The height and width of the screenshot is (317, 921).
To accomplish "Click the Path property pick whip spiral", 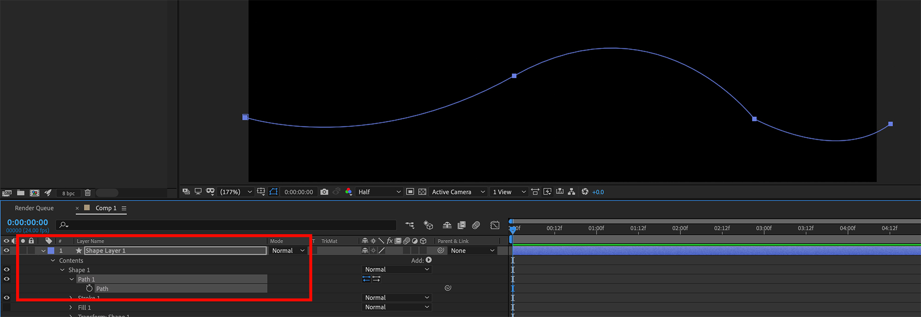I will point(448,288).
